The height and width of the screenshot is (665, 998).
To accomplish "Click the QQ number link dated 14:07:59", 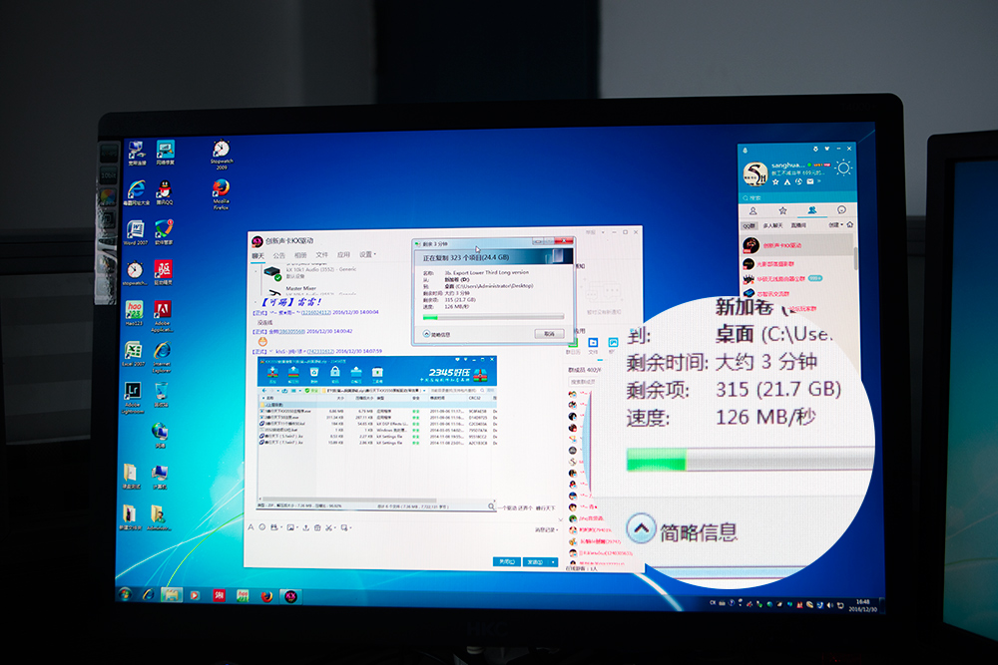I will (320, 351).
